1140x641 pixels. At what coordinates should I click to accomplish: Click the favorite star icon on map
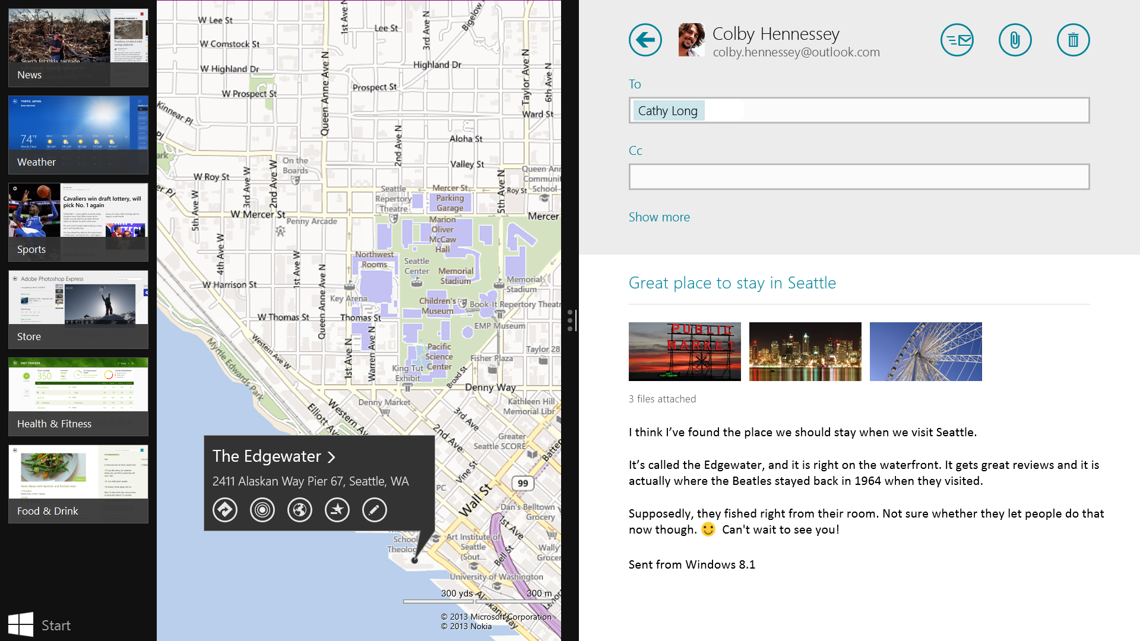337,509
